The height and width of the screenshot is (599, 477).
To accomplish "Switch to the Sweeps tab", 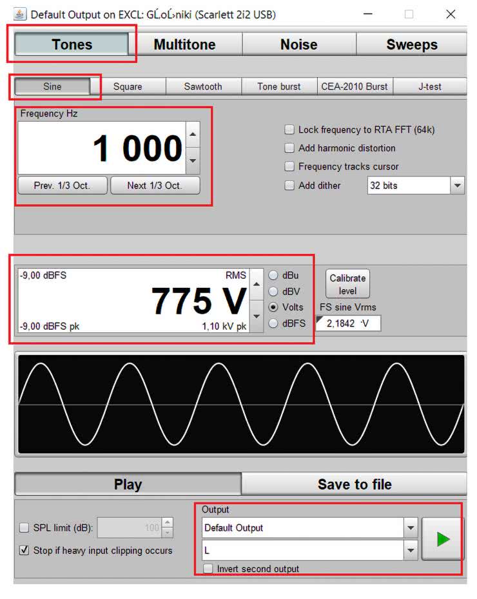I will coord(411,44).
